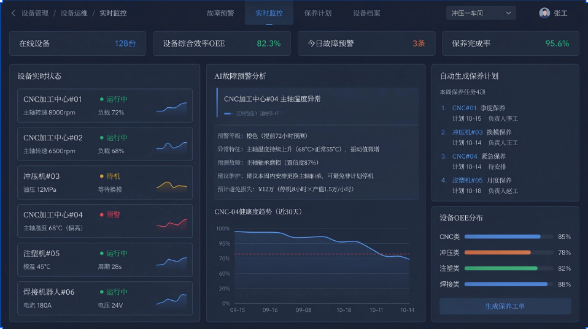Viewport: 588px width, 329px height.
Task: Select 冲压机#03 device card
Action: (x=105, y=183)
